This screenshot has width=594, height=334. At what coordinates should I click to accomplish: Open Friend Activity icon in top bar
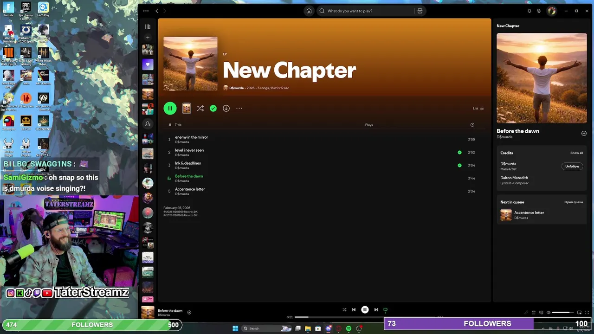point(539,11)
